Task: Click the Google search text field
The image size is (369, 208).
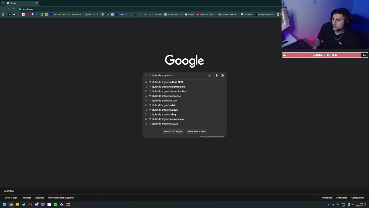Action: point(177,75)
